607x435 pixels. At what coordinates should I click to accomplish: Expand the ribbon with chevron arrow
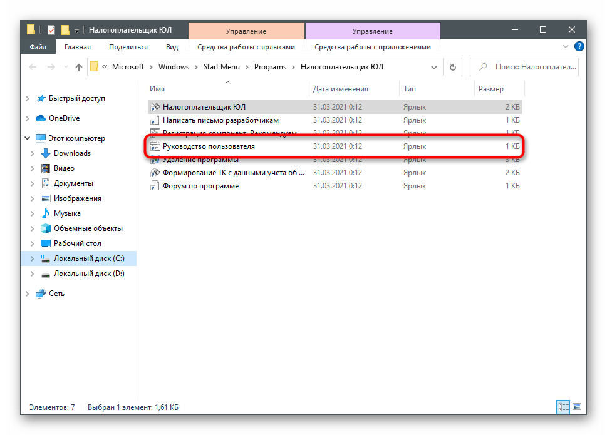(566, 47)
